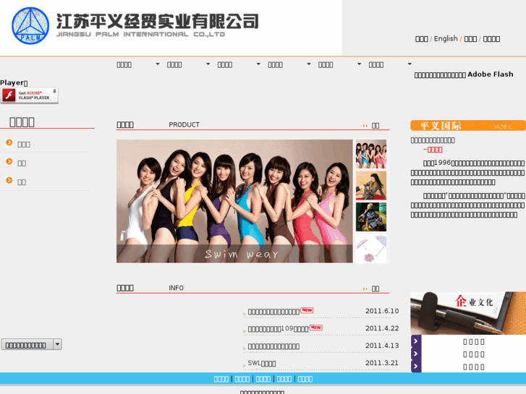Open the second top navigation menu item
526x394 pixels.
click(174, 65)
